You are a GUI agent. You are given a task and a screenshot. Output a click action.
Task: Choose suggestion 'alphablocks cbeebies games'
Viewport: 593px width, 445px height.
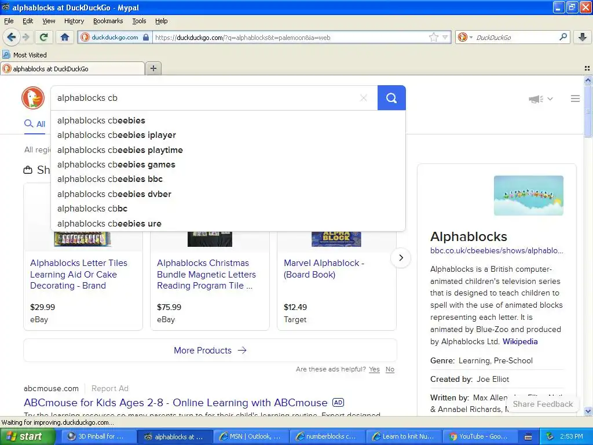click(x=228, y=165)
